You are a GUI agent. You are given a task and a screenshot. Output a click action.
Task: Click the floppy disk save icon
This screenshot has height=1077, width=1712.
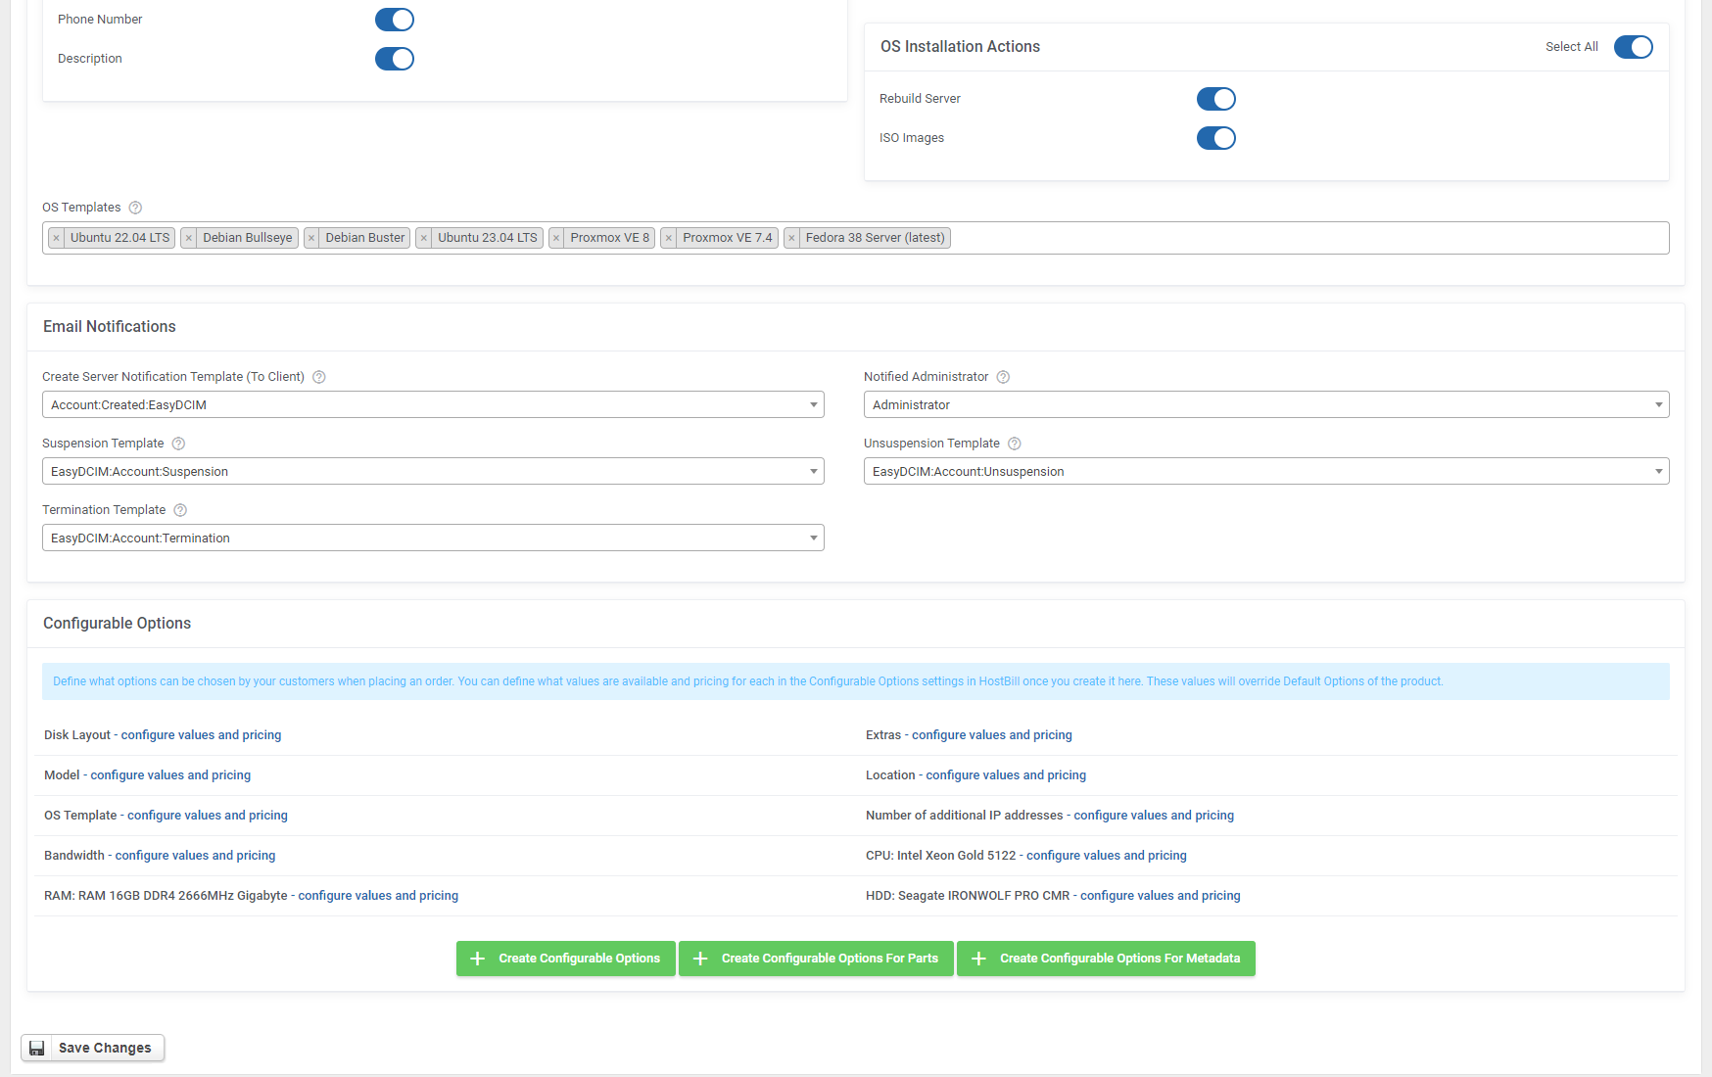point(36,1048)
